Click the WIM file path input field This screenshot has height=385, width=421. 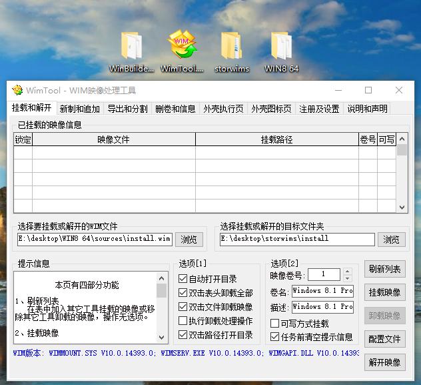[95, 239]
